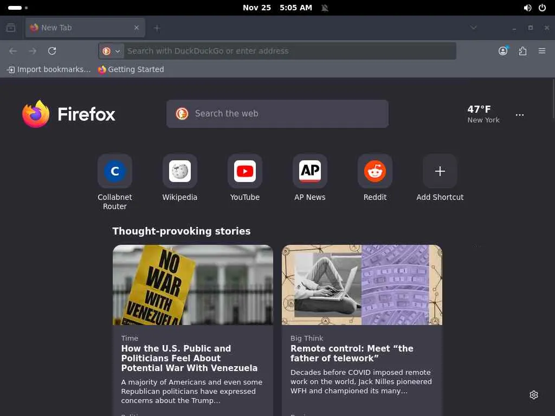Screen dimensions: 555x416
Task: Open the Wikipedia shortcut
Action: coord(180,178)
